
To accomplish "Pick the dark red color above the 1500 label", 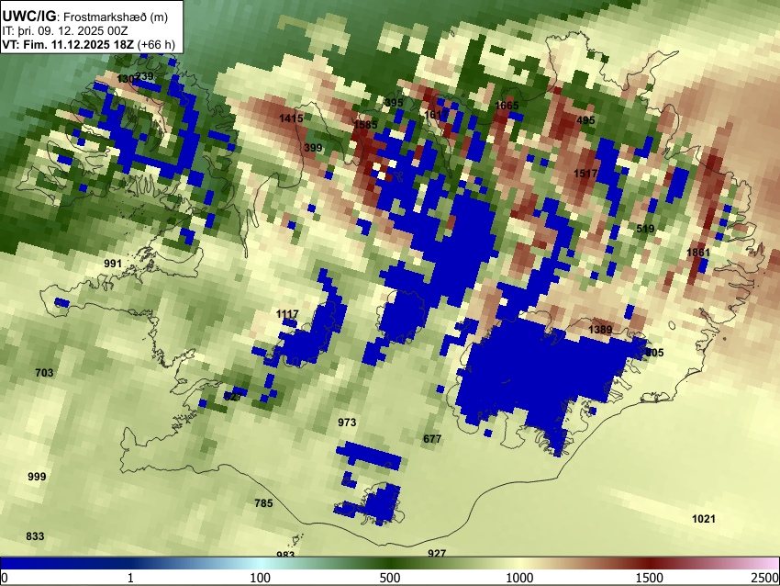I will coord(650,563).
